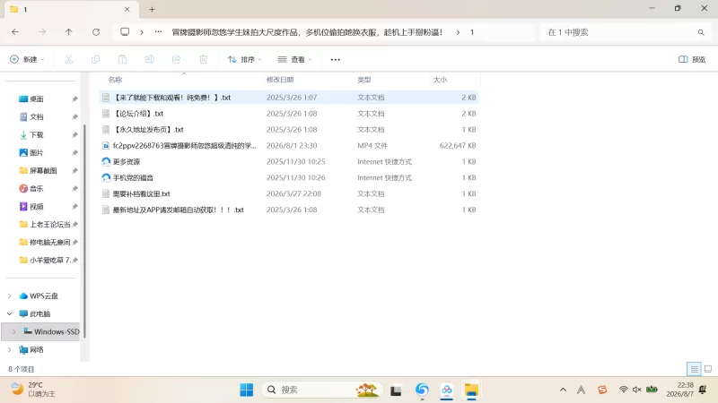Refresh the current folder

coord(96,32)
